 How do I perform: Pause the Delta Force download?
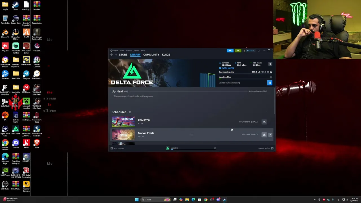pyautogui.click(x=270, y=83)
